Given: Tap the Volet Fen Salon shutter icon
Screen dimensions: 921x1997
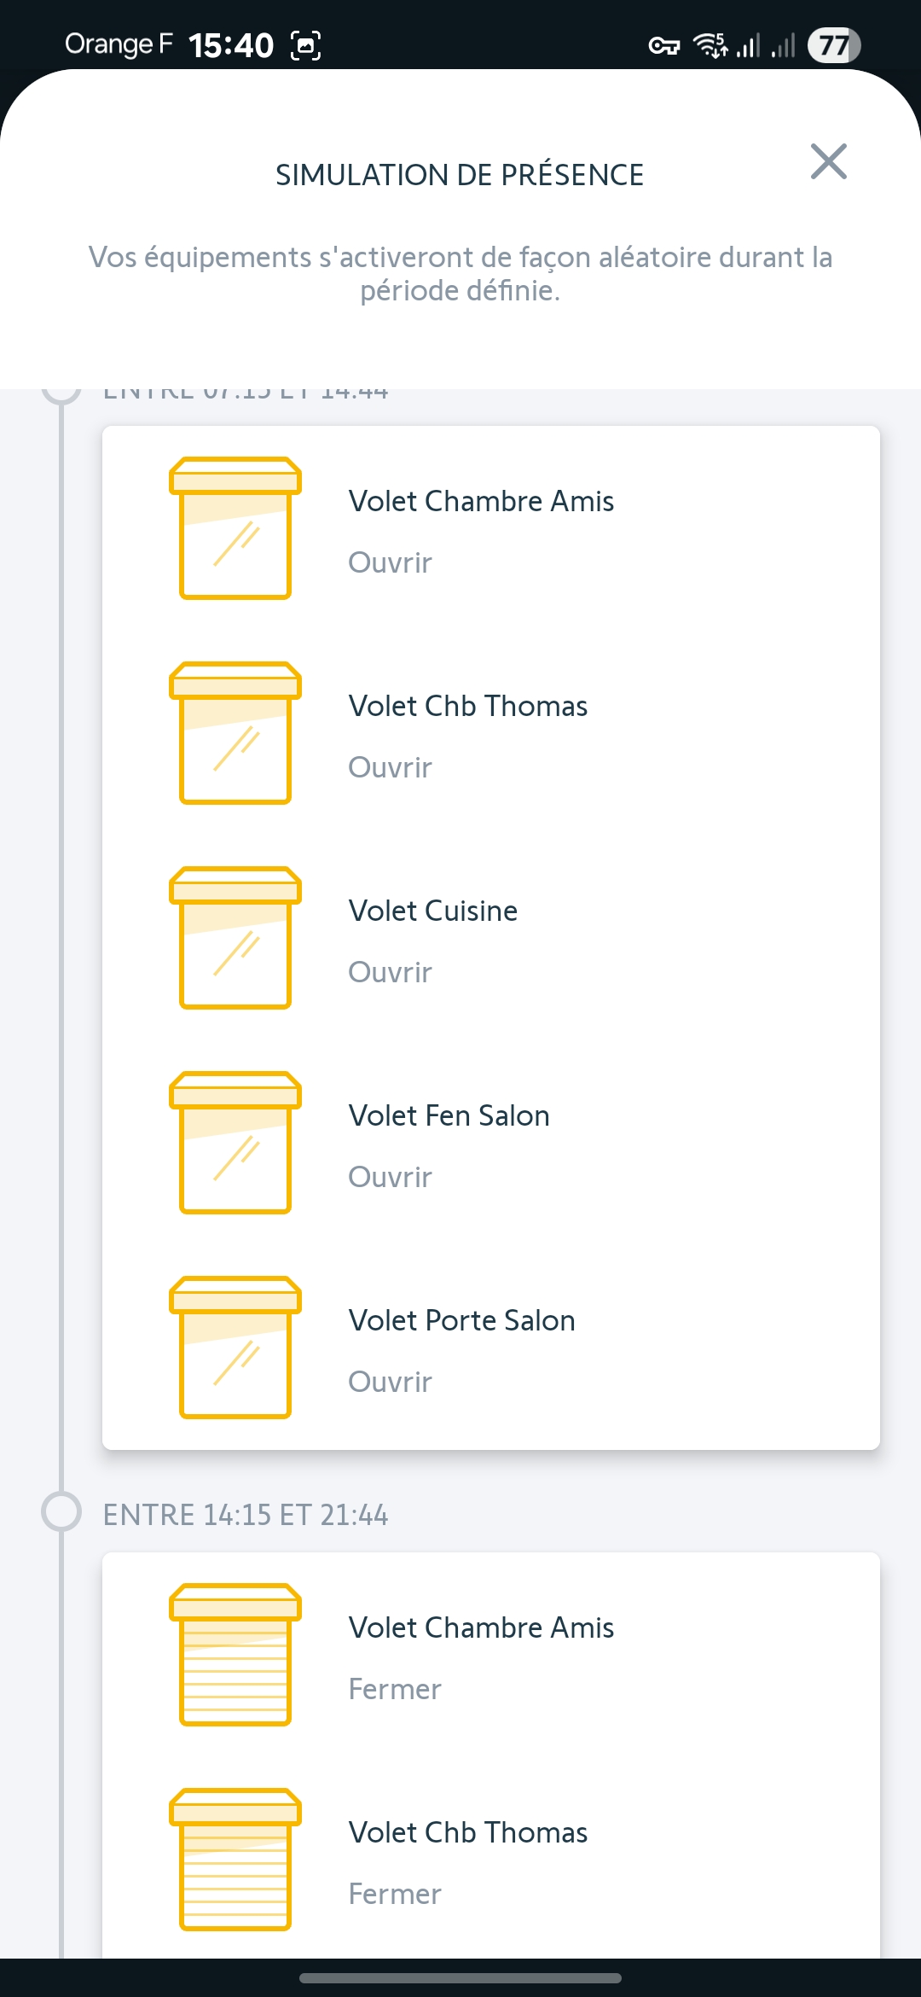Looking at the screenshot, I should [x=235, y=1143].
